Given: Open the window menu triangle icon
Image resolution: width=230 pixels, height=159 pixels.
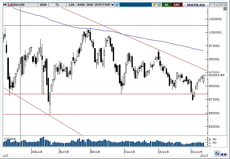Looking at the screenshot, I should tap(212, 5).
